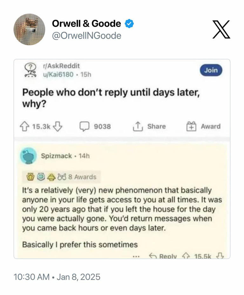Open the r/AskReddit snoo community icon
Viewport: 244px width, 295px height.
pyautogui.click(x=30, y=70)
